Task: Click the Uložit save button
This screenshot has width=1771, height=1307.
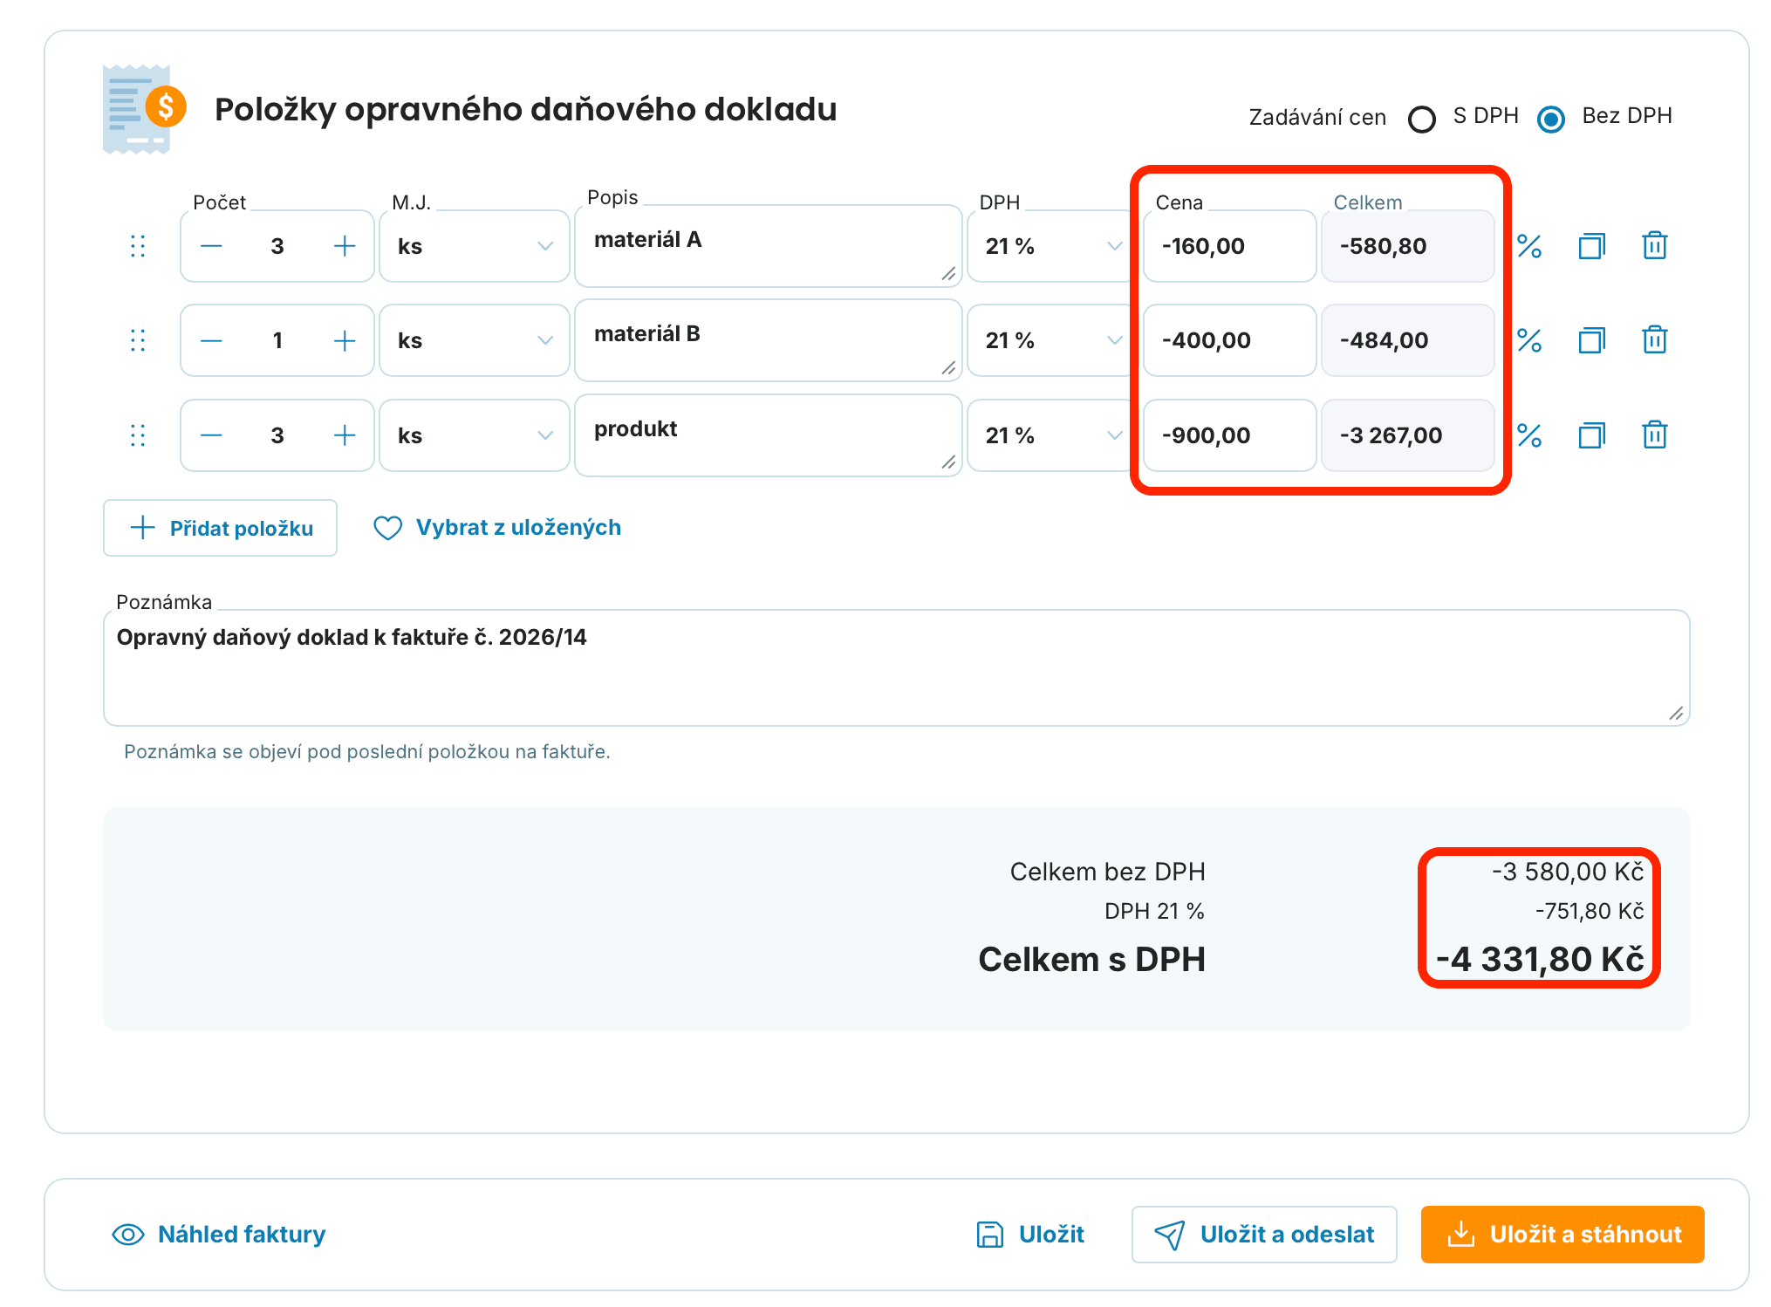Action: point(1030,1235)
